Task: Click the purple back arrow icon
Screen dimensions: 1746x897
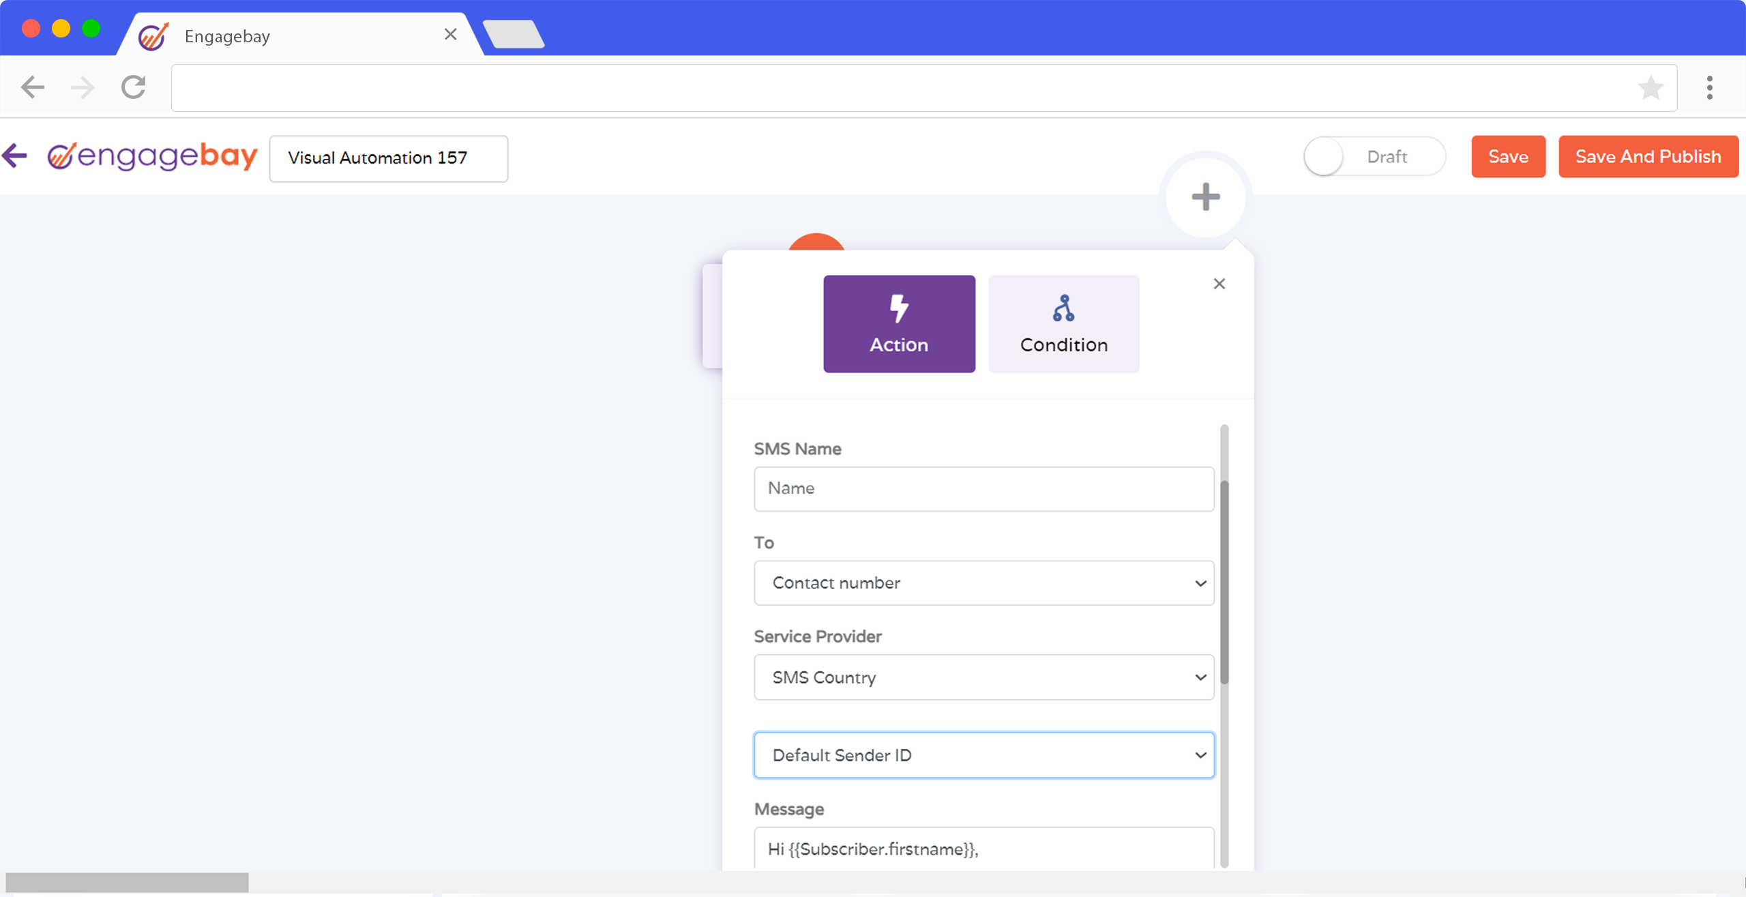Action: point(15,156)
